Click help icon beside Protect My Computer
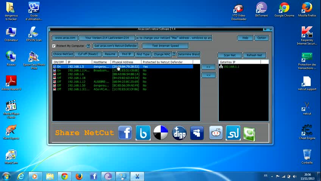 [88, 46]
